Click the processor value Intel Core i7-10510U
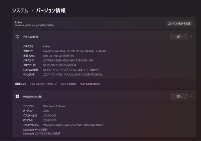This screenshot has height=141, width=201. [x=75, y=51]
